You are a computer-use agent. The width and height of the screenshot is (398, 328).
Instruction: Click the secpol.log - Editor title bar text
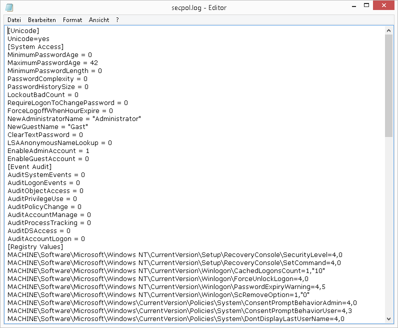tap(198, 7)
